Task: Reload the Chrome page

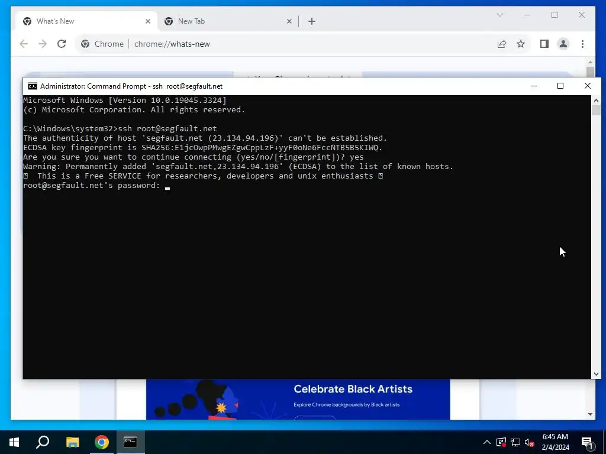Action: [x=62, y=44]
